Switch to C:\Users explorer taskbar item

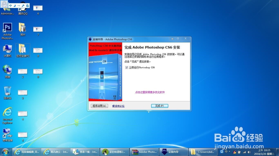click(x=203, y=152)
